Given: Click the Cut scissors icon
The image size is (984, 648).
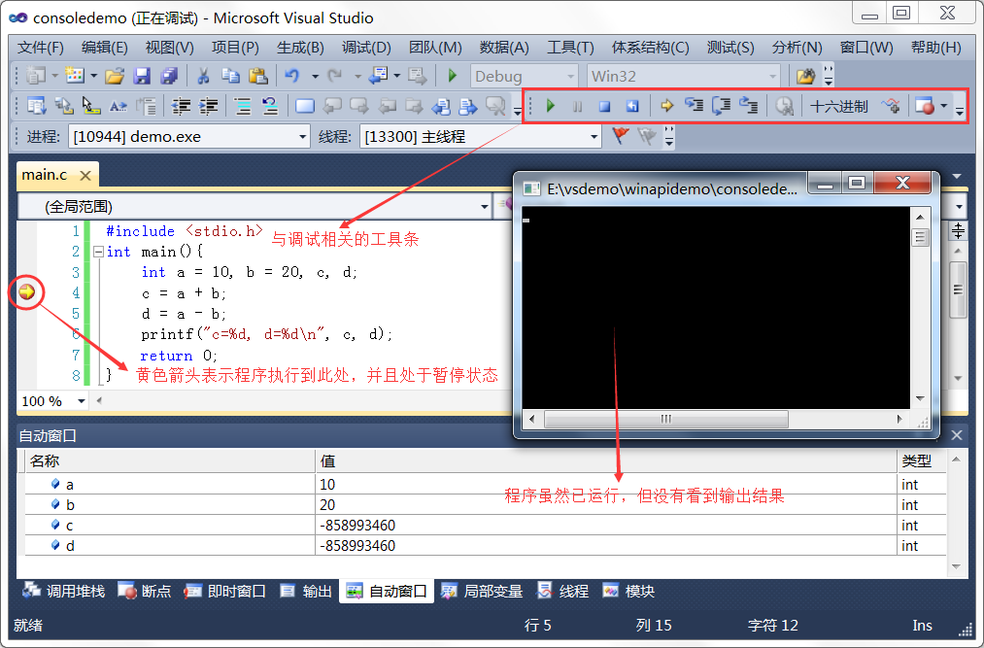Looking at the screenshot, I should coord(203,76).
